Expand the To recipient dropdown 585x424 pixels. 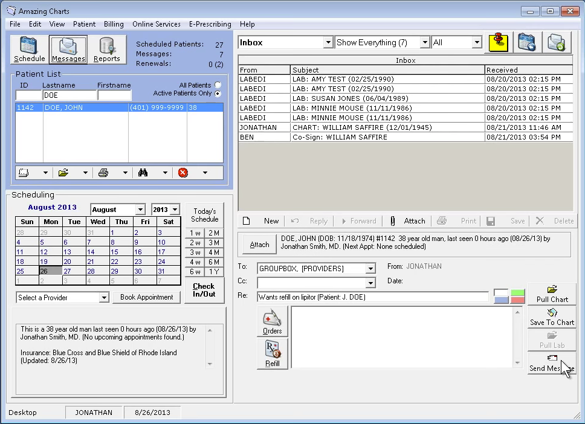click(370, 268)
